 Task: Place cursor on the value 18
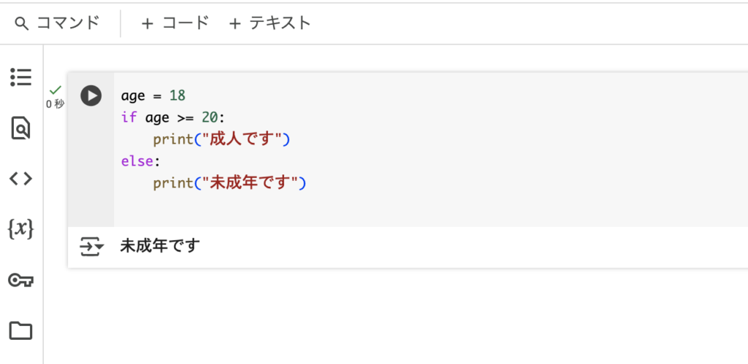pyautogui.click(x=178, y=96)
